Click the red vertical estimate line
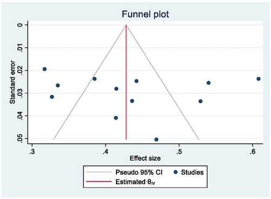The image size is (271, 199). 126,82
